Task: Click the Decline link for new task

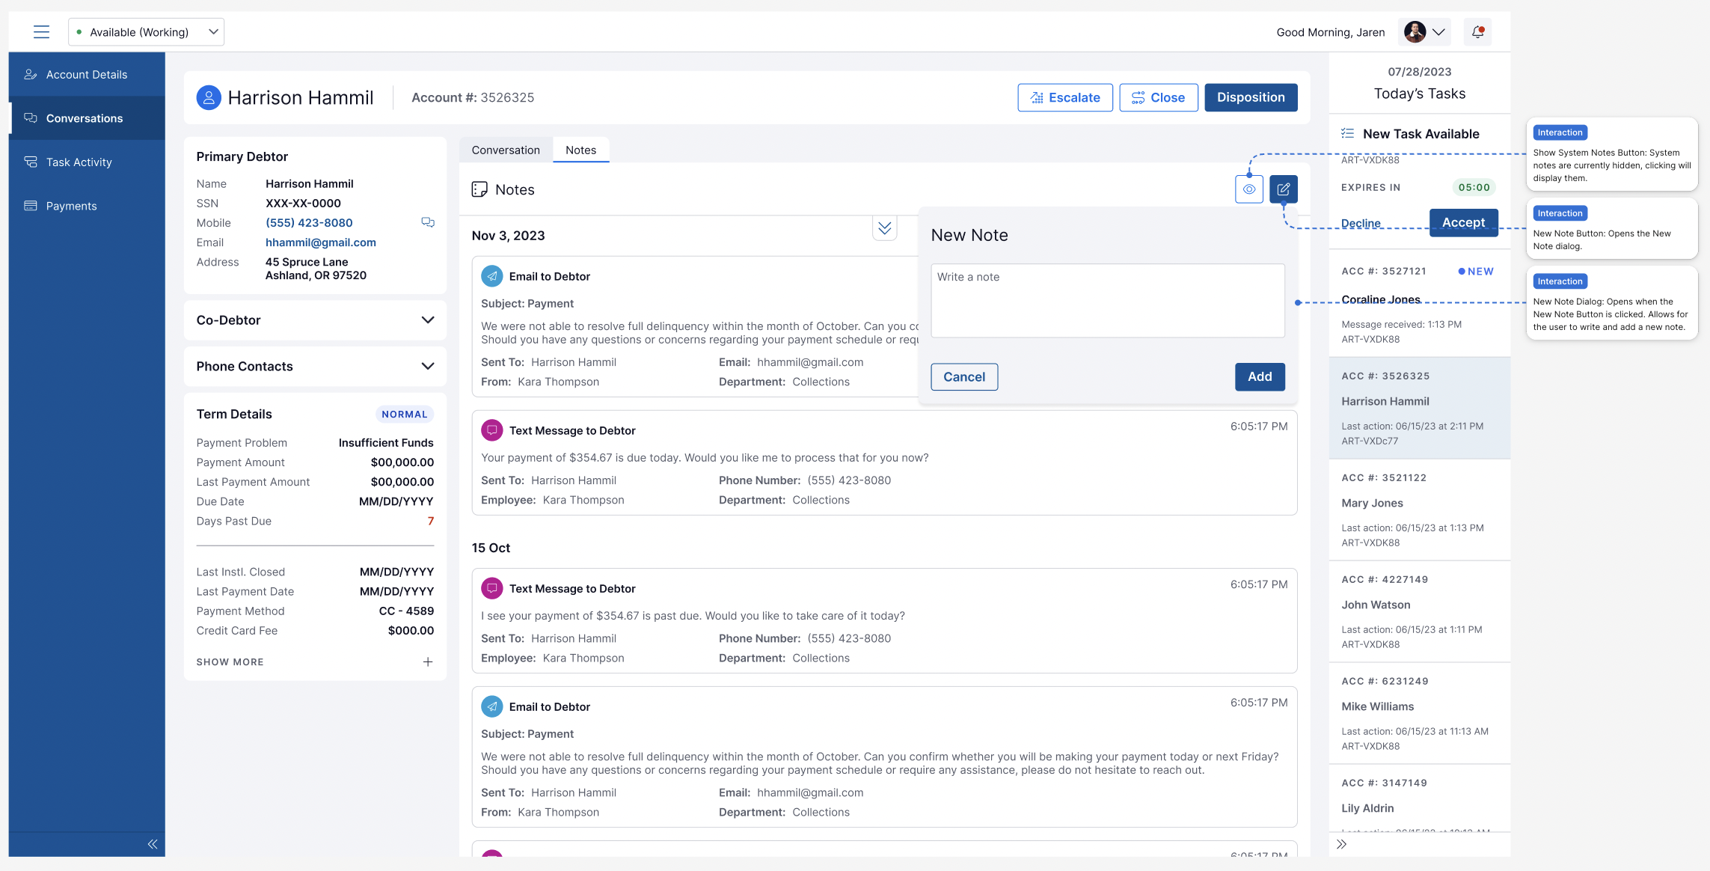Action: (x=1361, y=223)
